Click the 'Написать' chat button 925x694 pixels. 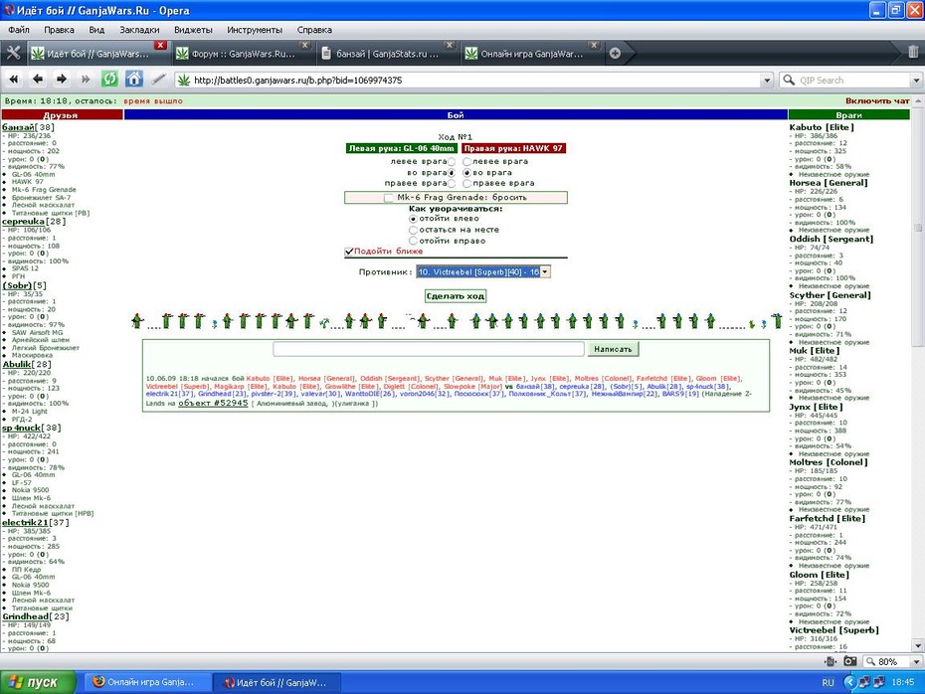point(613,349)
